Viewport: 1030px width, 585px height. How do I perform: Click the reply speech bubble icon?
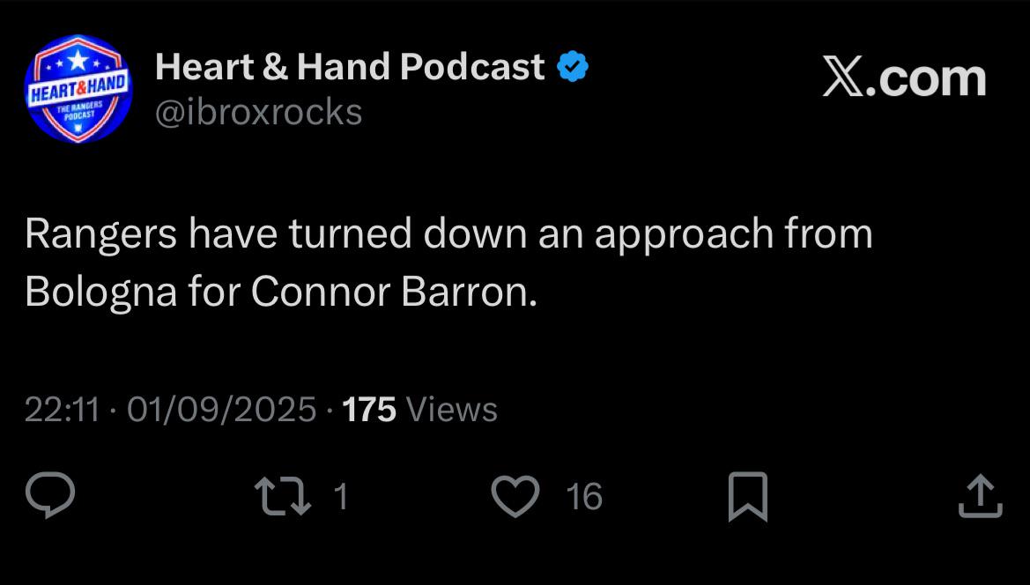(x=50, y=495)
